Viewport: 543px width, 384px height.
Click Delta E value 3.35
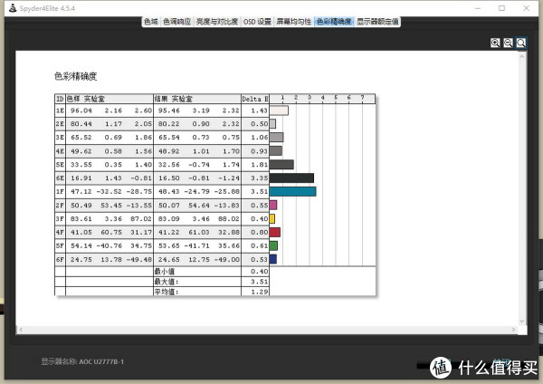click(x=260, y=178)
